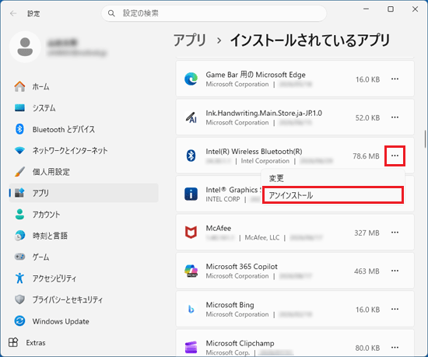428x357 pixels.
Task: Click the 78.6 MB size value
Action: 366,156
